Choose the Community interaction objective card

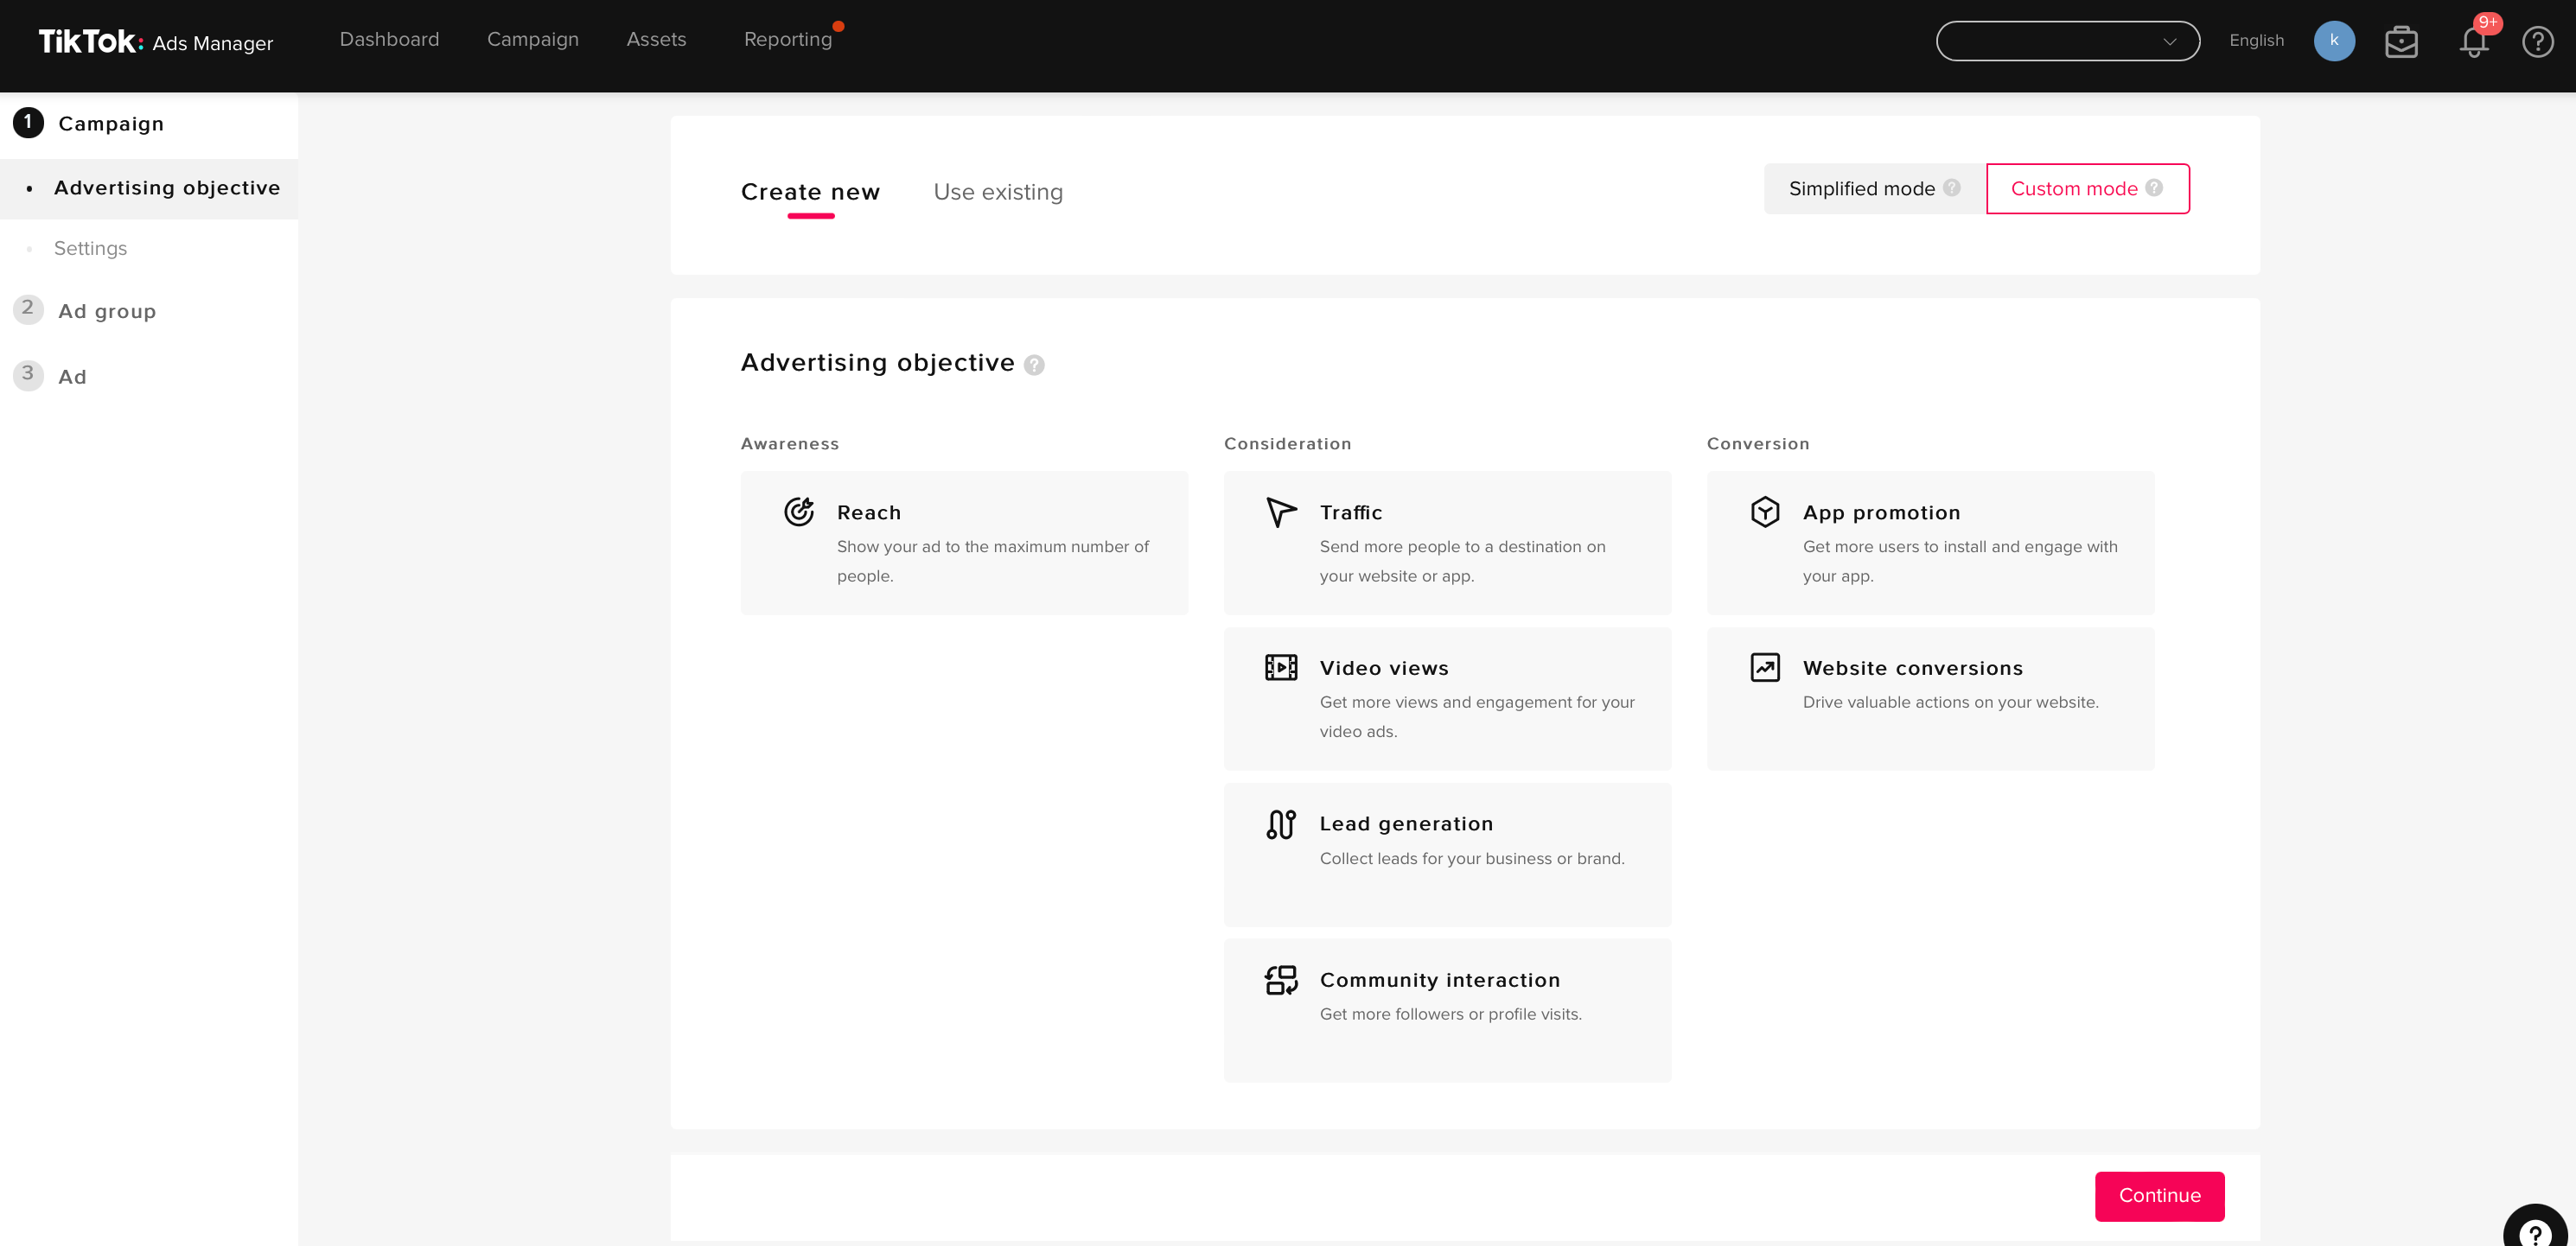pyautogui.click(x=1447, y=1010)
